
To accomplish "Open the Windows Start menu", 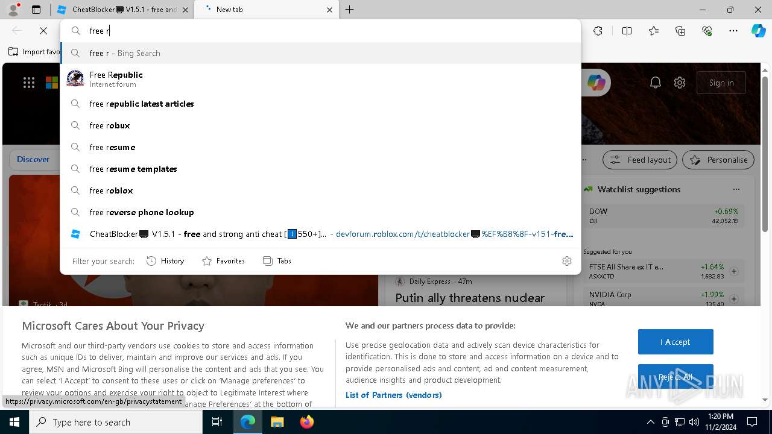I will (x=14, y=422).
